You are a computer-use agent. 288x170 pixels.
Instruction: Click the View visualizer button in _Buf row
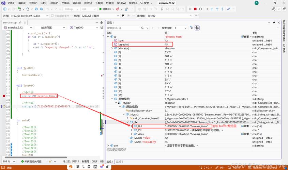(245, 126)
